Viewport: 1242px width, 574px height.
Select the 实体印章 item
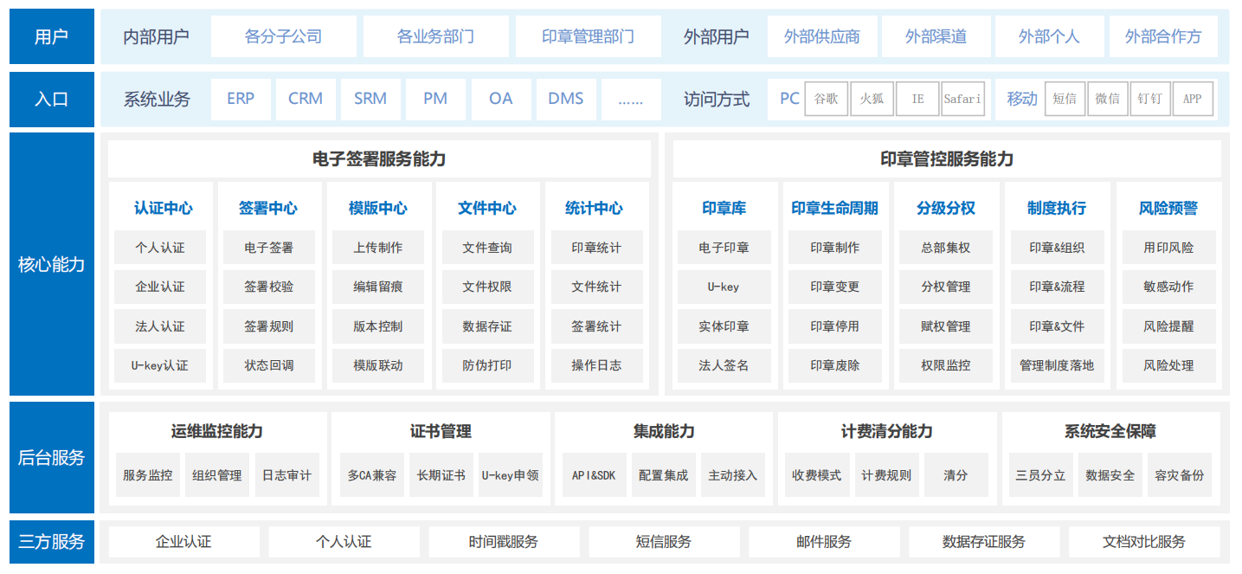pyautogui.click(x=724, y=326)
